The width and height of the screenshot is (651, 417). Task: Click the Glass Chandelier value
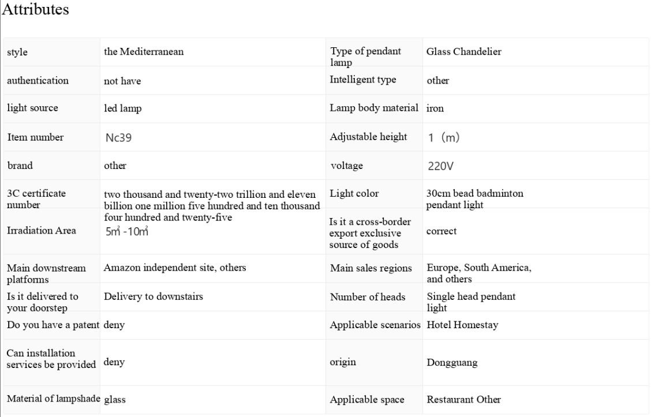click(464, 51)
